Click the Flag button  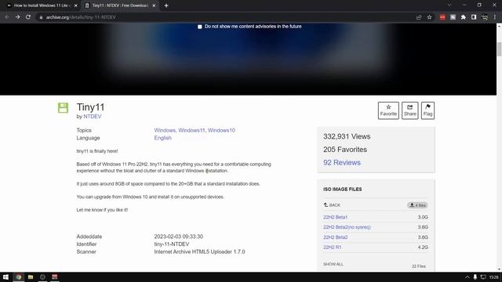427,110
